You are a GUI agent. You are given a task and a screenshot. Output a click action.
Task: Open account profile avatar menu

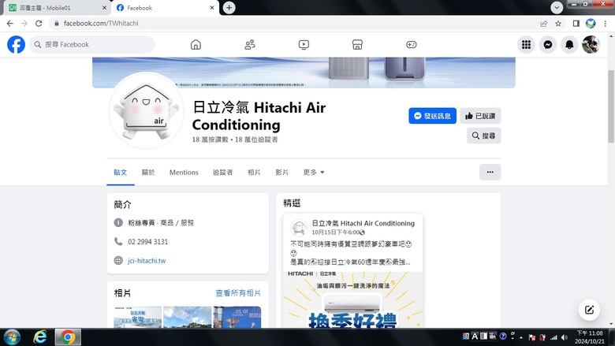click(591, 45)
